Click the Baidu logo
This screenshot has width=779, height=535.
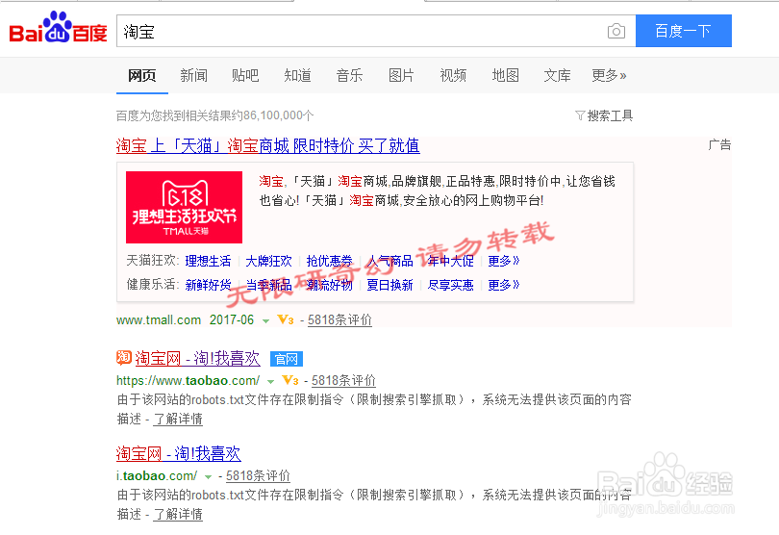tap(58, 28)
